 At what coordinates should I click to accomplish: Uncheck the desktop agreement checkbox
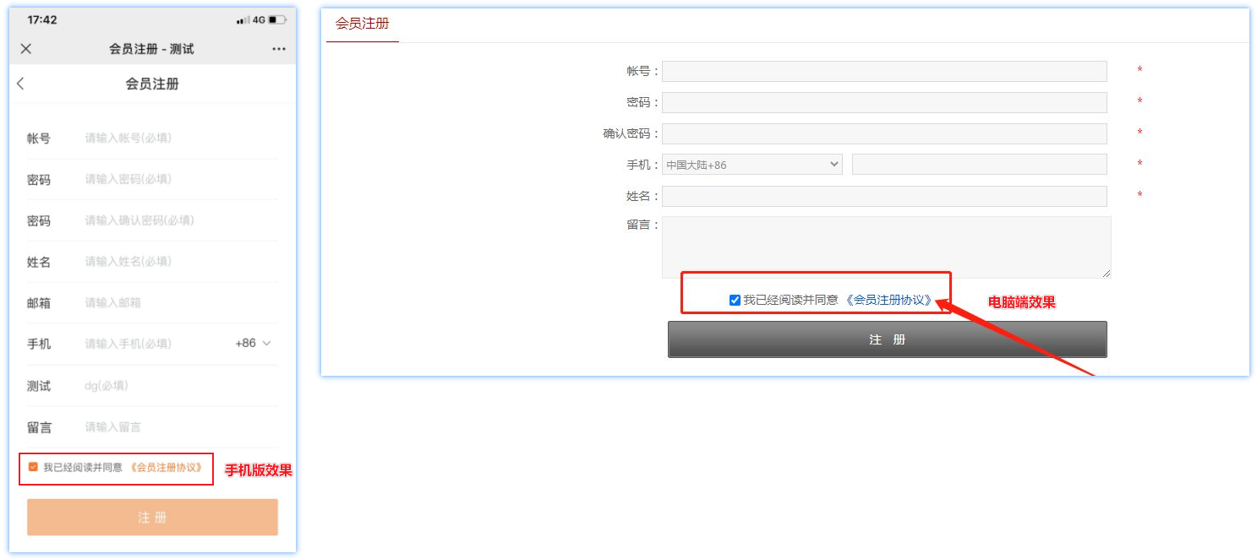click(x=735, y=300)
